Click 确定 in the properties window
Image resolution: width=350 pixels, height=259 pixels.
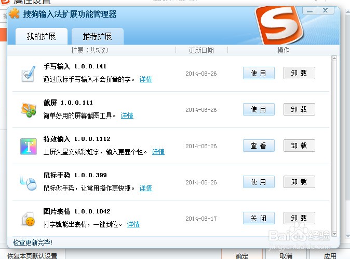pyautogui.click(x=242, y=256)
